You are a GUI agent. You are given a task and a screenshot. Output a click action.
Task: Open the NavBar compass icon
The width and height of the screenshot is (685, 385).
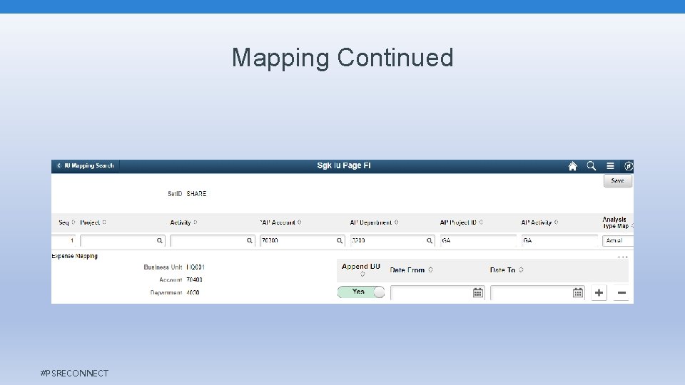tap(628, 166)
